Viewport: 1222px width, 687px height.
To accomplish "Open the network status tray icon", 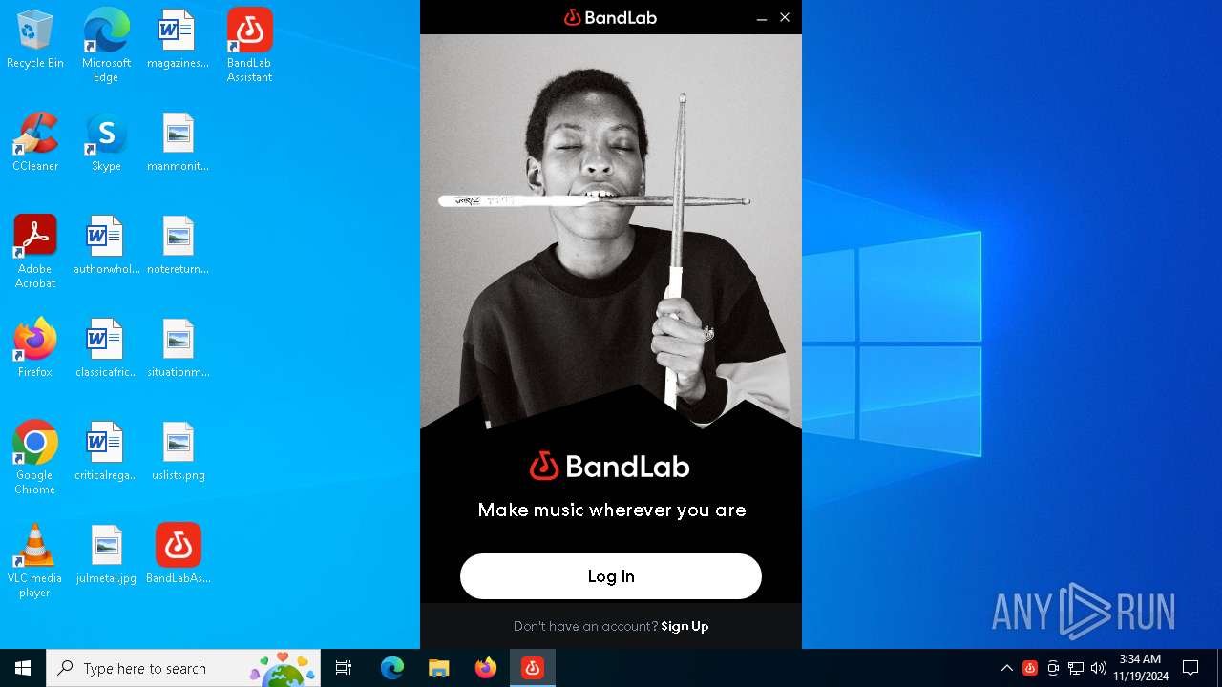I will [1076, 668].
